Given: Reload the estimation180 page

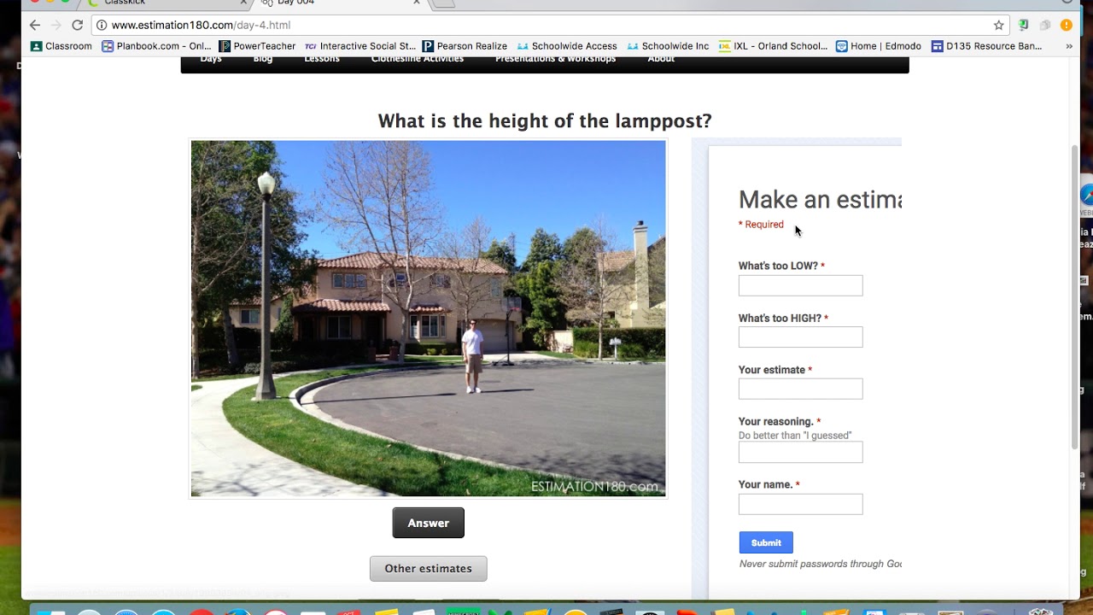Looking at the screenshot, I should [77, 25].
